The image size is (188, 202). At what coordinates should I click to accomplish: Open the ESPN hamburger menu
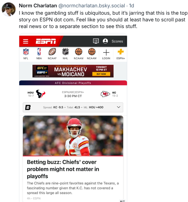click(x=25, y=41)
